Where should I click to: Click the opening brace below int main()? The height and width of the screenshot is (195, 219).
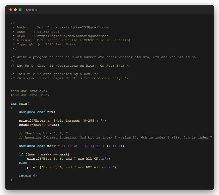pos(12,108)
